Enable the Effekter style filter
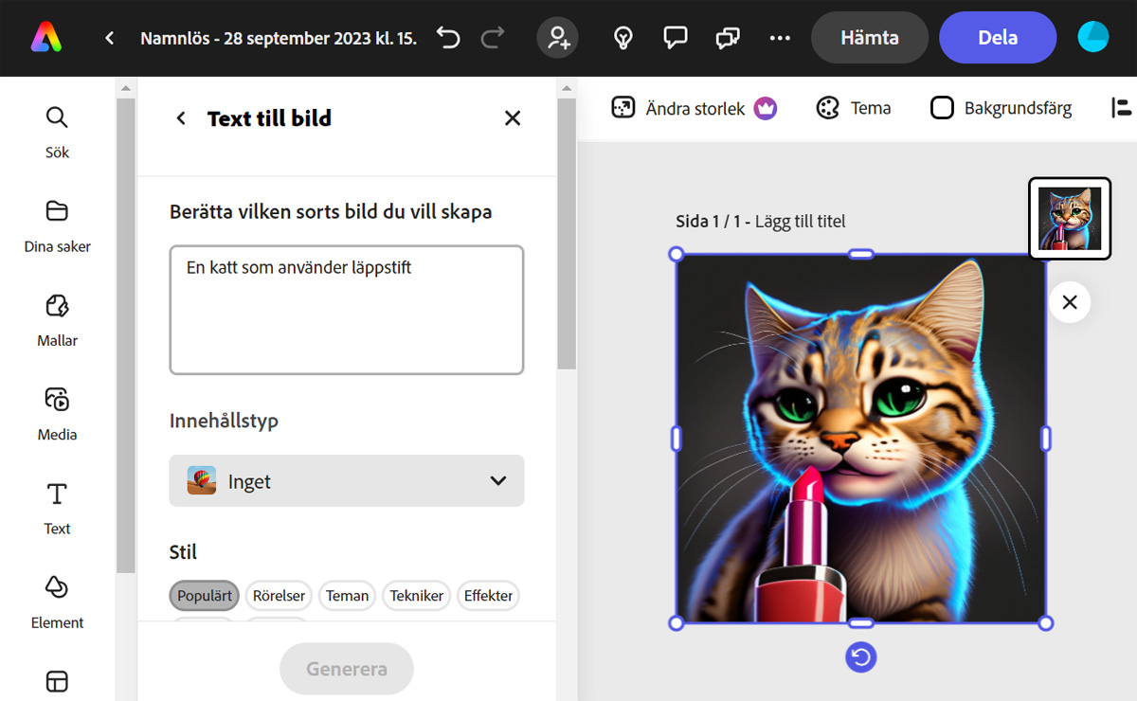This screenshot has width=1137, height=701. (x=488, y=595)
